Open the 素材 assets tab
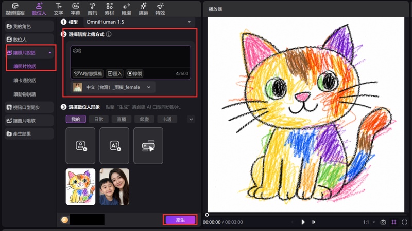Viewport: 412px width, 231px height. [x=109, y=9]
